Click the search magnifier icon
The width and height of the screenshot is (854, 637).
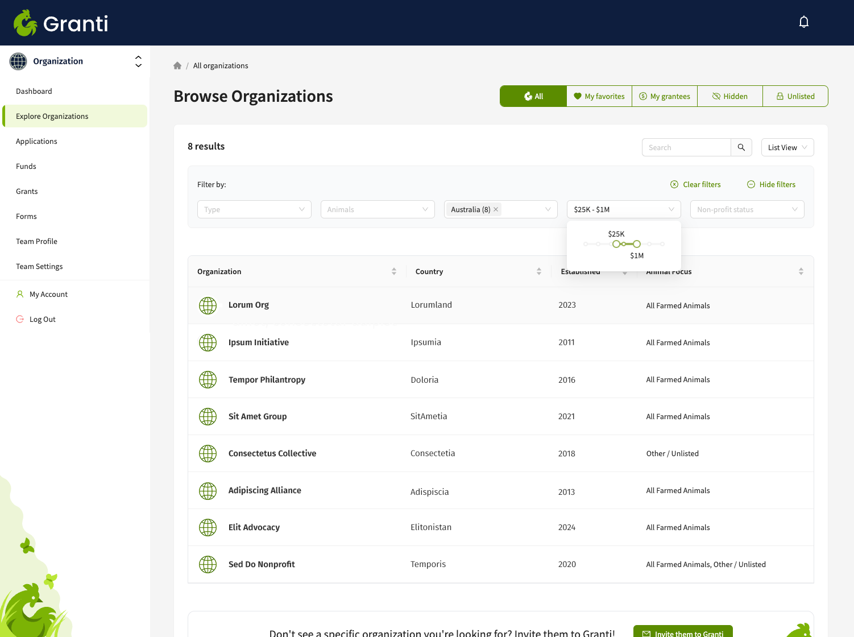pos(741,147)
